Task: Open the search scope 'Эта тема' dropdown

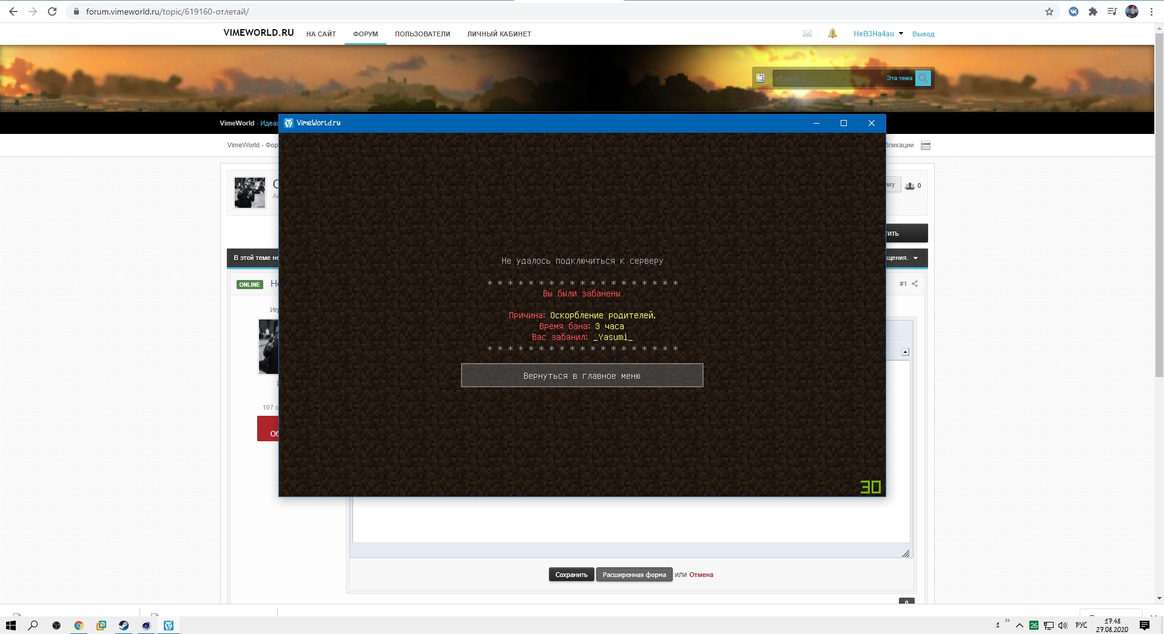Action: click(x=899, y=78)
